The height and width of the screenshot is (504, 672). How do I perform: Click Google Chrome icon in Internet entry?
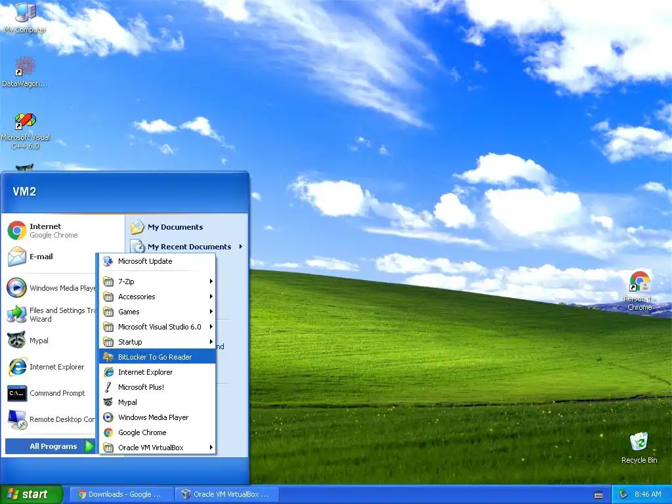tap(16, 230)
